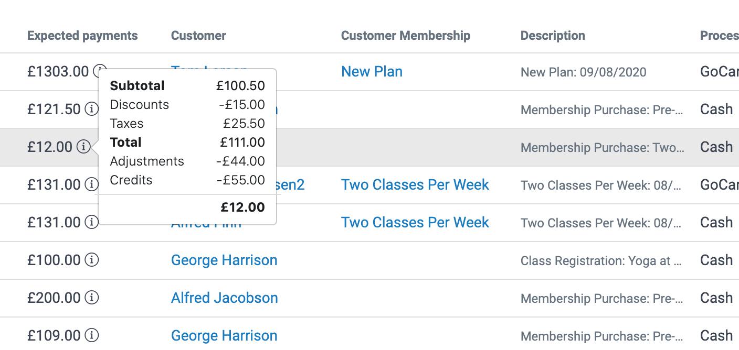739x350 pixels.
Task: Open payment details for £1303.00
Action: click(99, 71)
